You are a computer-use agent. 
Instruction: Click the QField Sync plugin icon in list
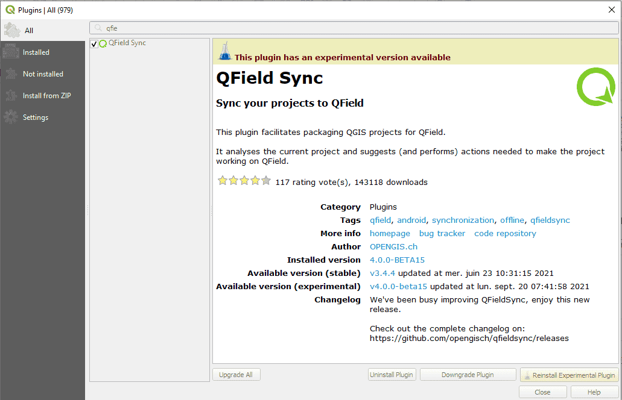103,43
